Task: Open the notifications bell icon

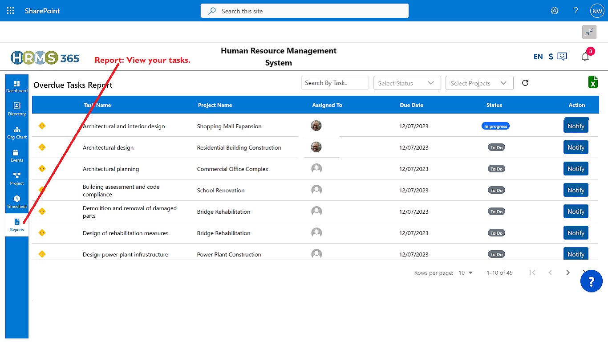Action: pyautogui.click(x=585, y=57)
